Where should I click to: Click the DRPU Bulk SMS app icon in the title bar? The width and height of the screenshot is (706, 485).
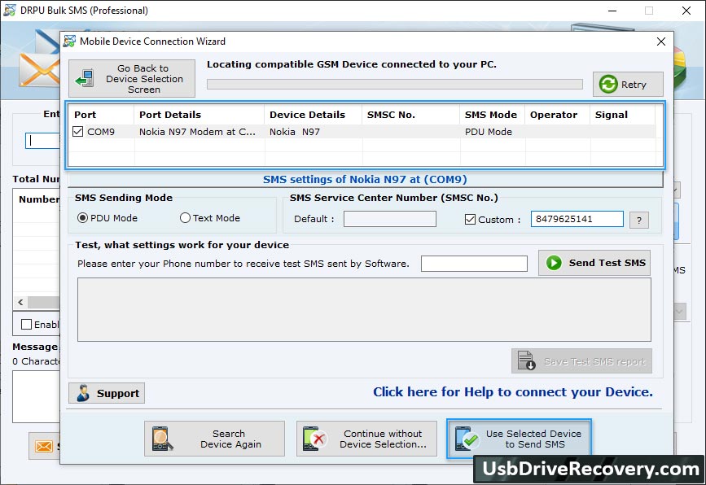tap(10, 10)
